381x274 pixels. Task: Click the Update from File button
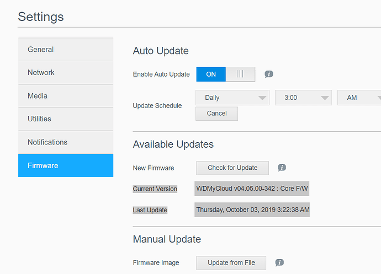[231, 263]
